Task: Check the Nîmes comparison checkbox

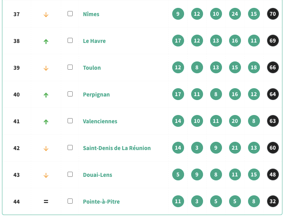Action: point(70,14)
